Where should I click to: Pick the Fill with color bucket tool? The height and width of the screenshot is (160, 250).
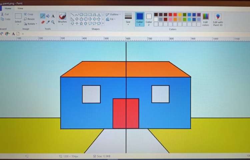click(48, 16)
